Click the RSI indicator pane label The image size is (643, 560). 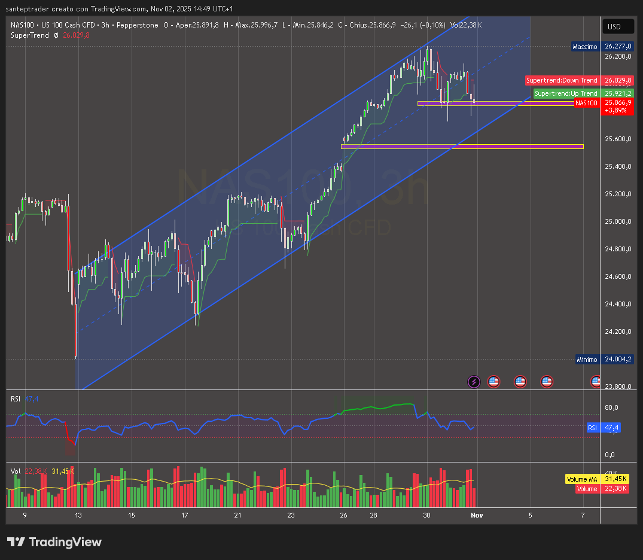click(x=16, y=398)
